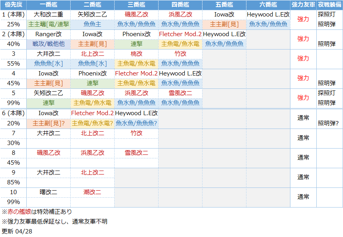
Task: Click 大井改二 in priority 9 row
Action: coord(48,173)
